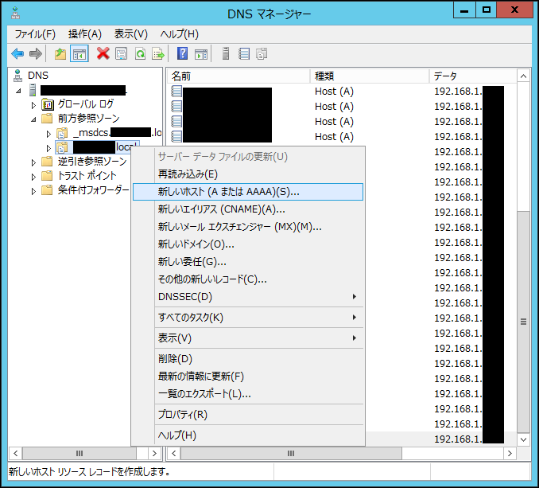539x488 pixels.
Task: Click the red X delete toolbar icon
Action: (103, 54)
